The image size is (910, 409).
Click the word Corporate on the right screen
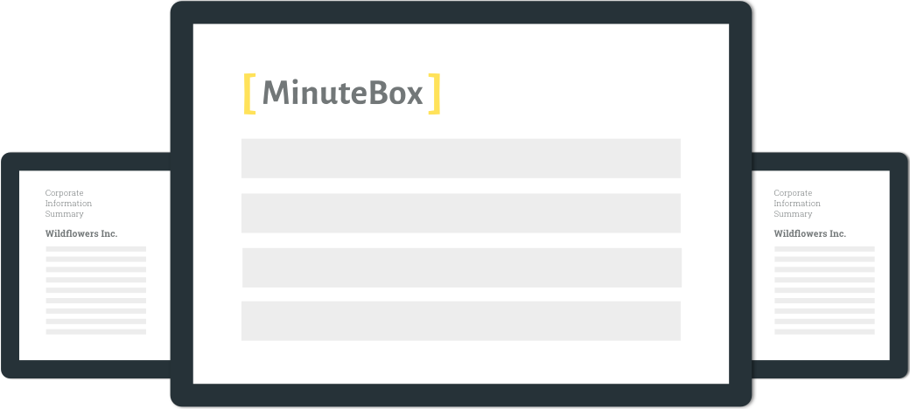pos(793,193)
